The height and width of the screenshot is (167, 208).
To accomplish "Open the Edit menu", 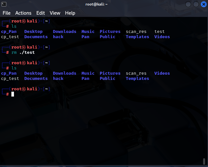I will click(x=41, y=13).
